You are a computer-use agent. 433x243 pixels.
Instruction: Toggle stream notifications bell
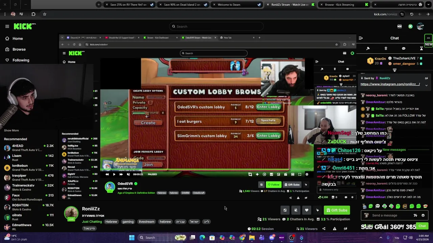click(296, 210)
